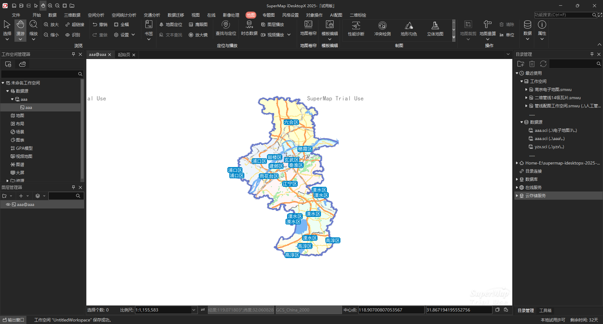Run 冲突检测 conflict detection
The image size is (603, 324).
(382, 28)
